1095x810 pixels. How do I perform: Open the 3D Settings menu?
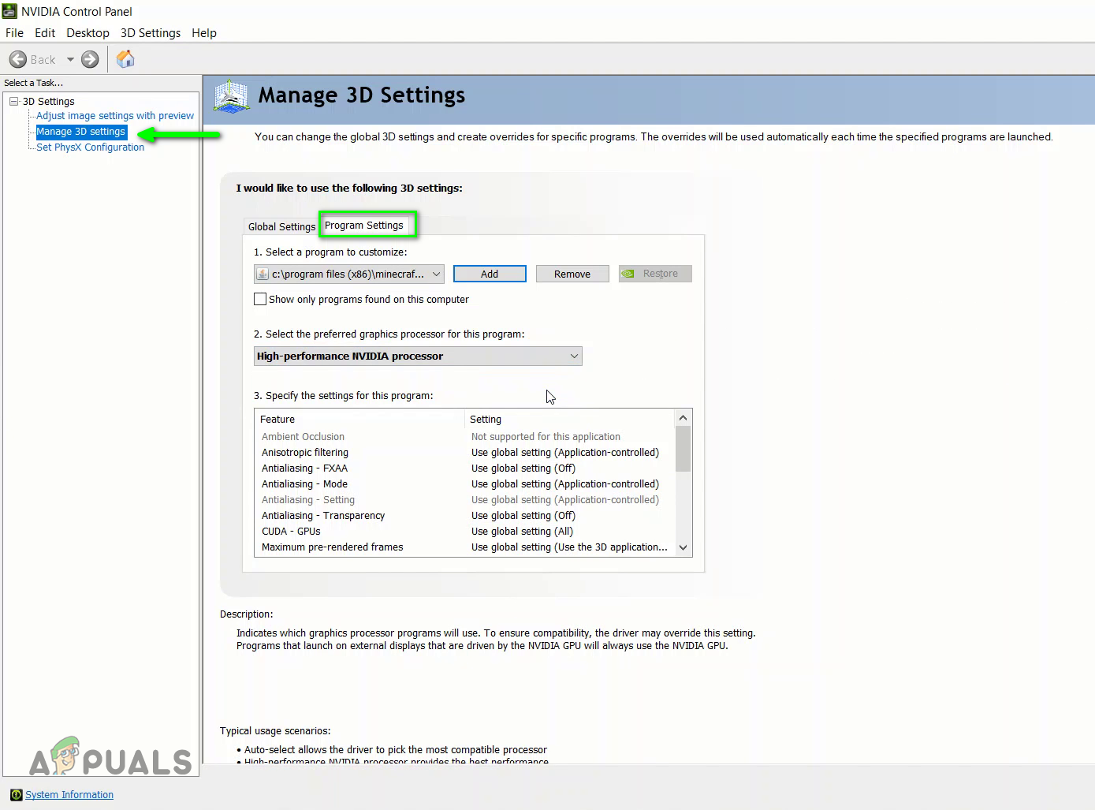point(151,32)
